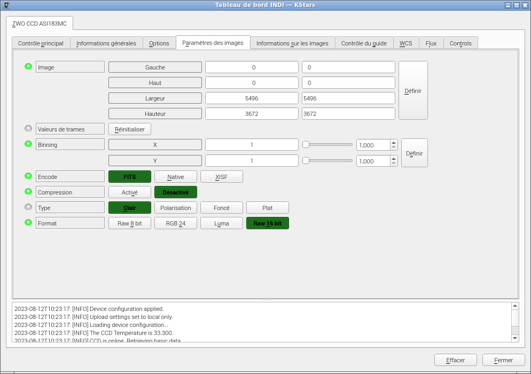
Task: Decrease Binning Y spinbox value
Action: tap(394, 163)
